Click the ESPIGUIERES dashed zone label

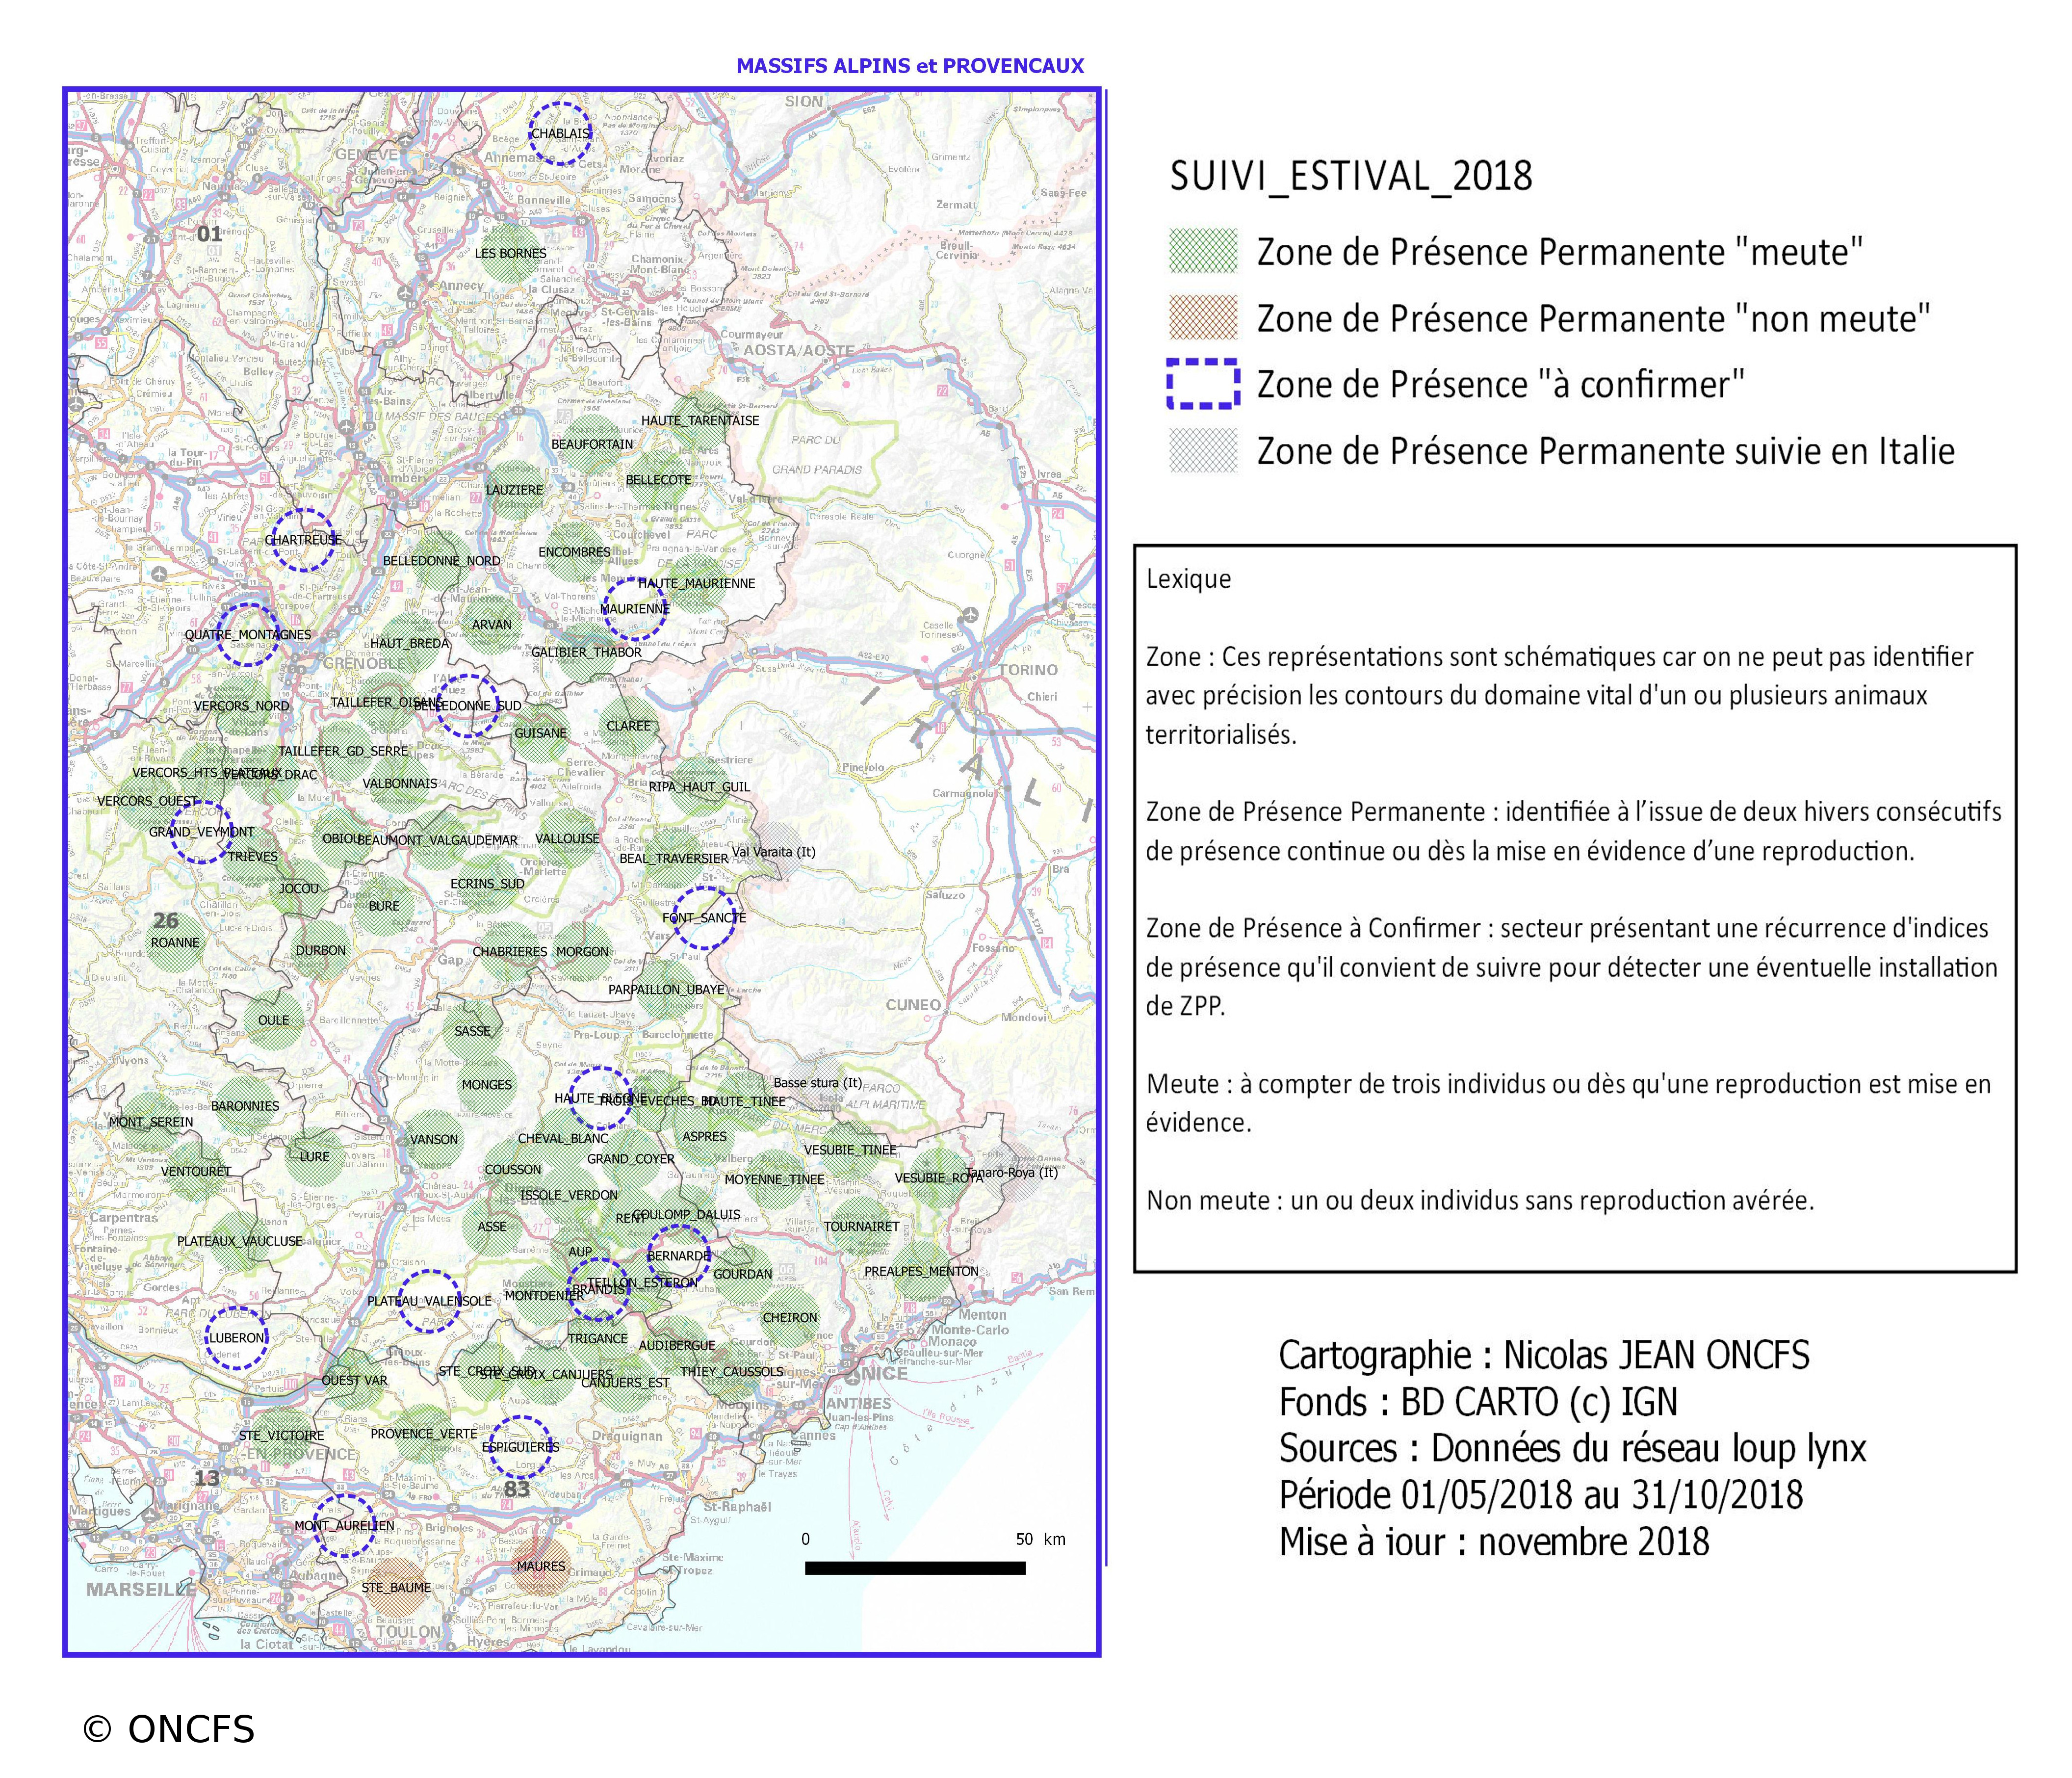tap(520, 1447)
